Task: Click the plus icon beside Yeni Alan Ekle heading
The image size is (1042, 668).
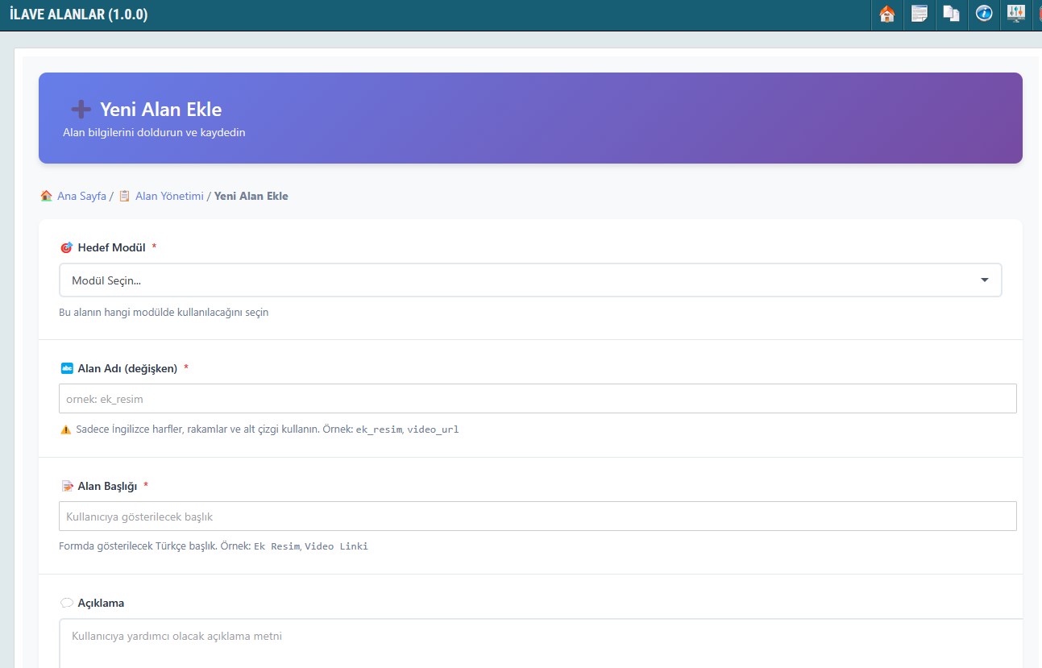Action: tap(81, 109)
